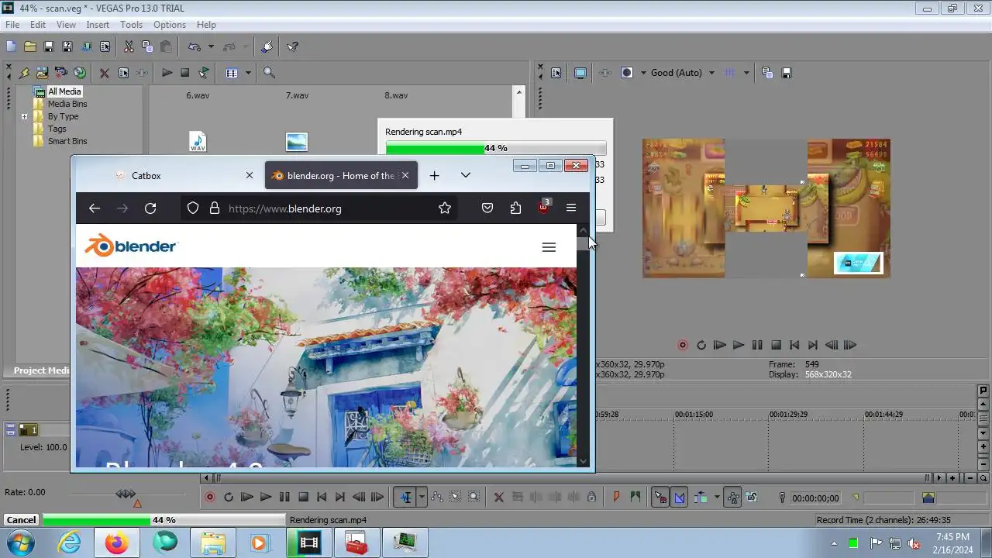This screenshot has height=558, width=992.
Task: Click Save Snapshot to File icon in preview
Action: point(787,73)
